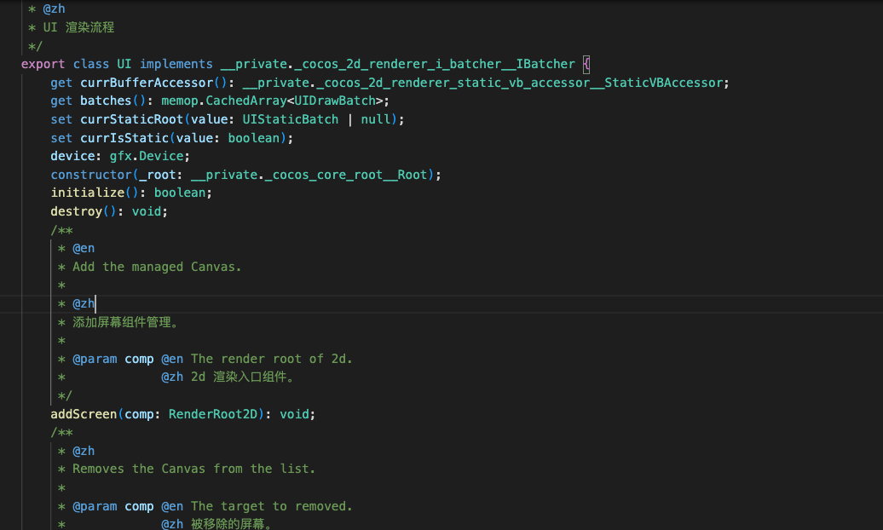Click 'currIsStatic' setter name
The image size is (883, 530).
pyautogui.click(x=124, y=138)
